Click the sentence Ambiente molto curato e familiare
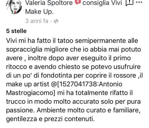The width and height of the screenshot is (149, 128). [88, 110]
